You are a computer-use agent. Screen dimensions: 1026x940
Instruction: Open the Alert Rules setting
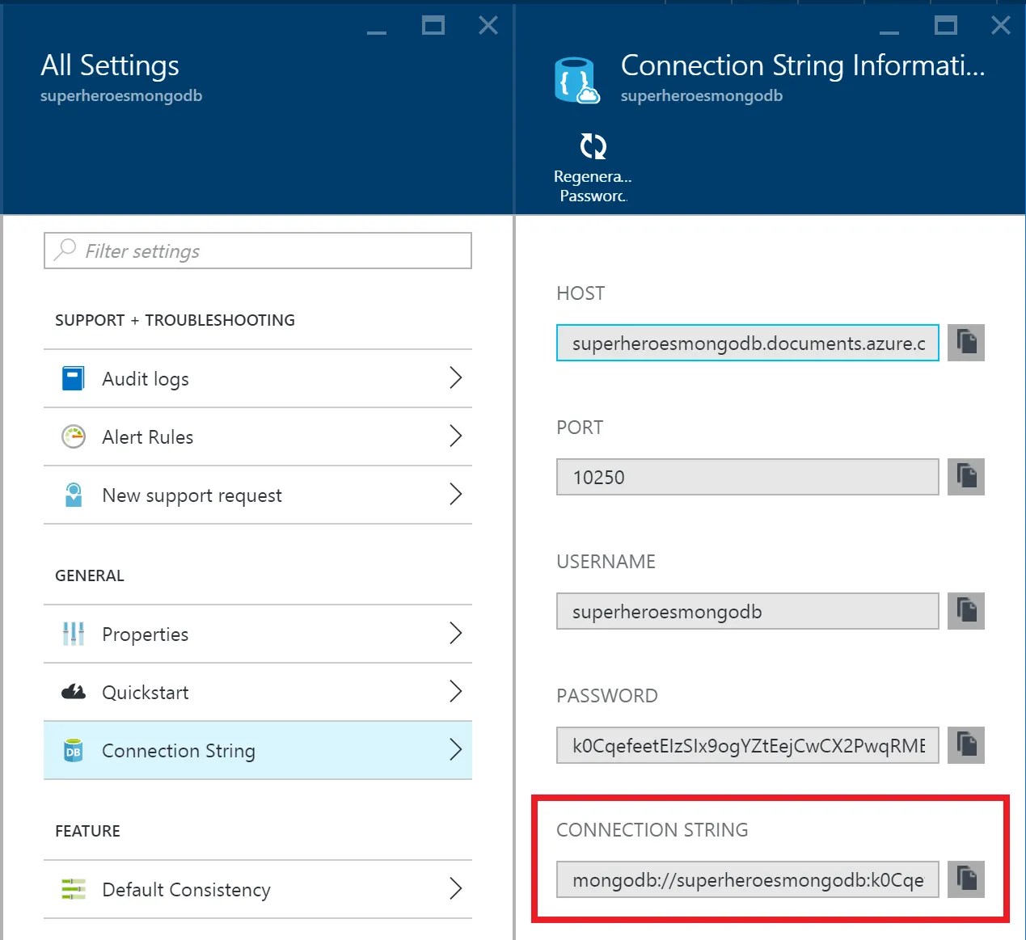pos(258,436)
